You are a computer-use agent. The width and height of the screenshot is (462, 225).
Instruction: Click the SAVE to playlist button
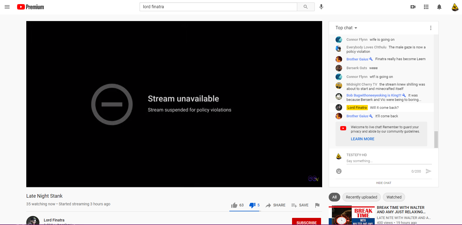click(300, 205)
